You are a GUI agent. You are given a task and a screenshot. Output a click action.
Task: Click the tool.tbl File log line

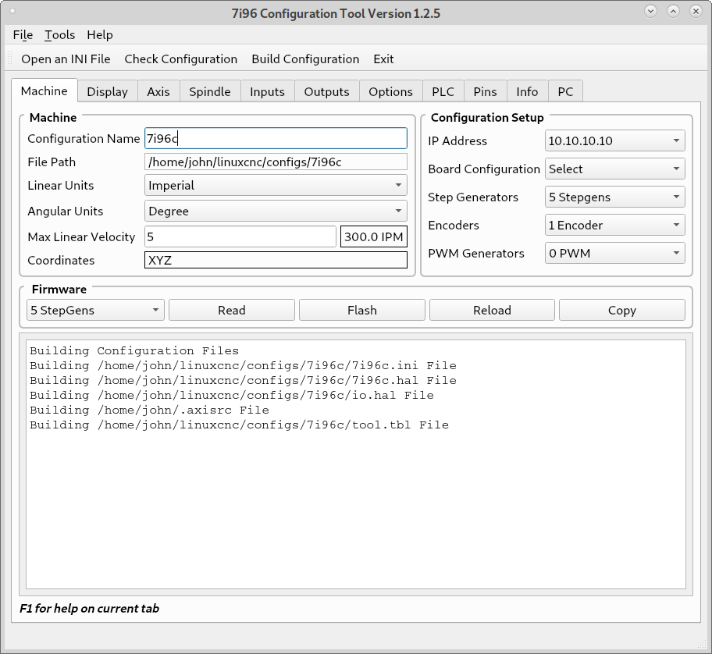[x=240, y=425]
